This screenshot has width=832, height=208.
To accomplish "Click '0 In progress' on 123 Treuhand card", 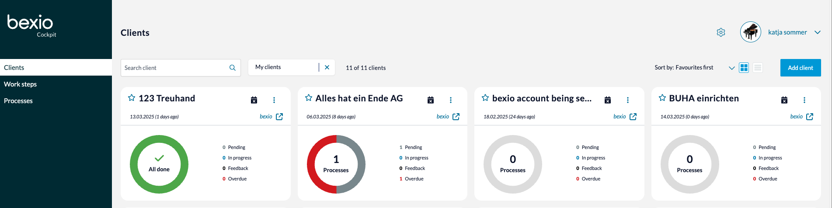I will pyautogui.click(x=237, y=158).
